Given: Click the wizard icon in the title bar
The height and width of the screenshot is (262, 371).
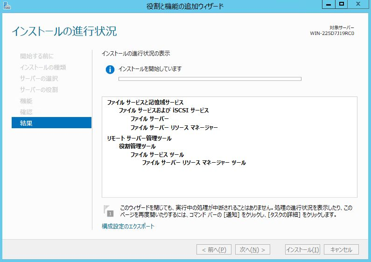Looking at the screenshot, I should pos(6,6).
